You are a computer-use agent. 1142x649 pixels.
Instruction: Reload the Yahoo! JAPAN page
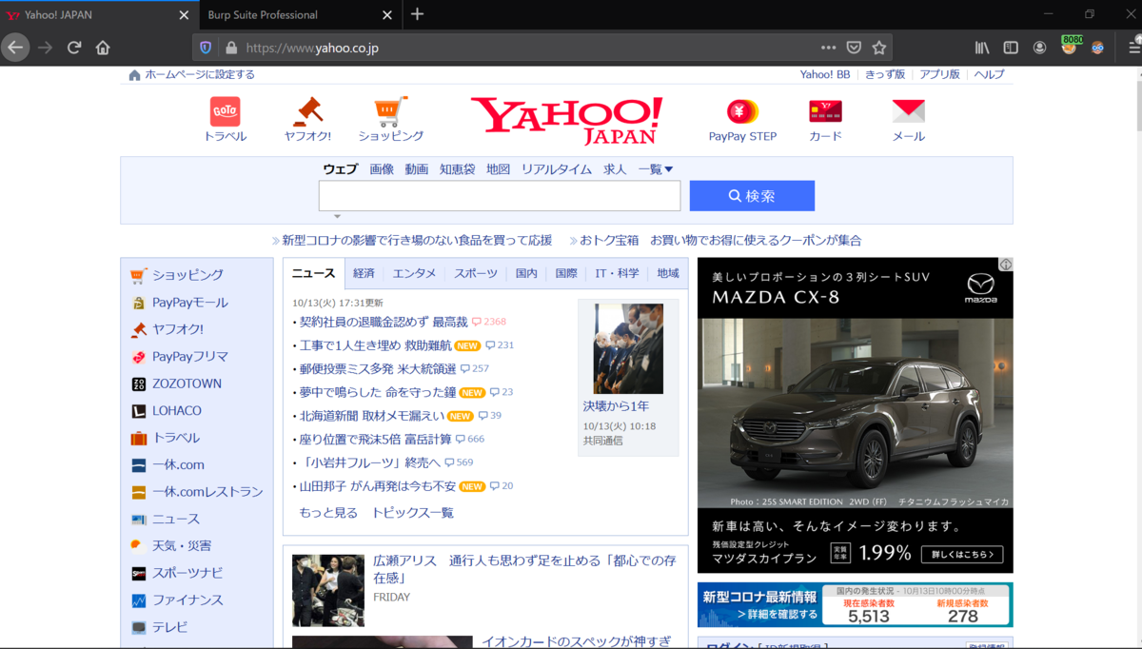[74, 48]
